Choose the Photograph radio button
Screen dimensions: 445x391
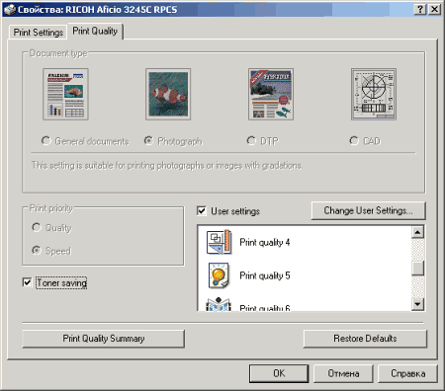coord(148,141)
